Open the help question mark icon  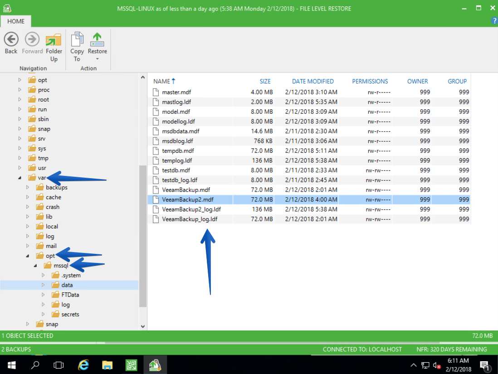click(494, 21)
